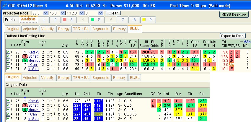
Task: Click I Can's highlighted :58 Str time
Action: coord(98,114)
